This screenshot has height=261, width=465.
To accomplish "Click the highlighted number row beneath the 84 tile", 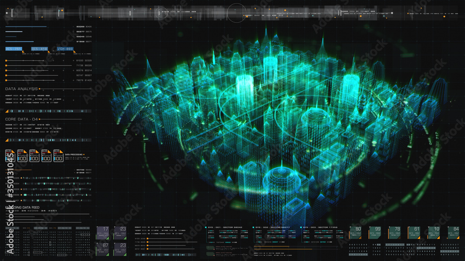I will [450, 251].
